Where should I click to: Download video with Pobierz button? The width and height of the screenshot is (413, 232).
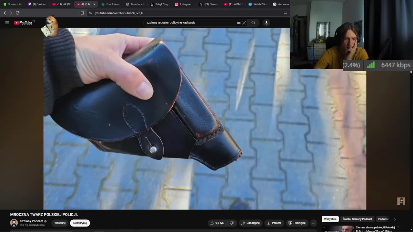274,223
